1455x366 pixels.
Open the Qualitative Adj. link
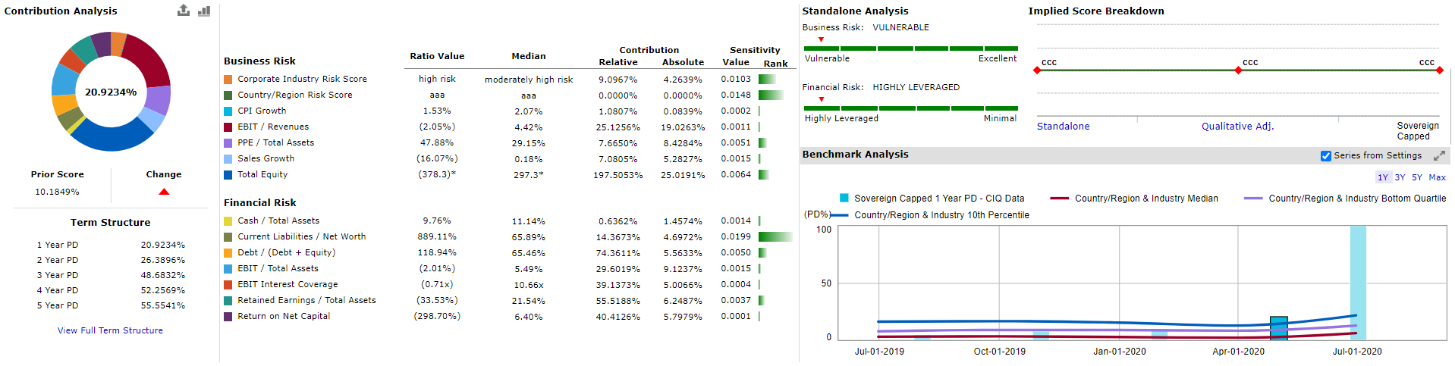point(1237,127)
